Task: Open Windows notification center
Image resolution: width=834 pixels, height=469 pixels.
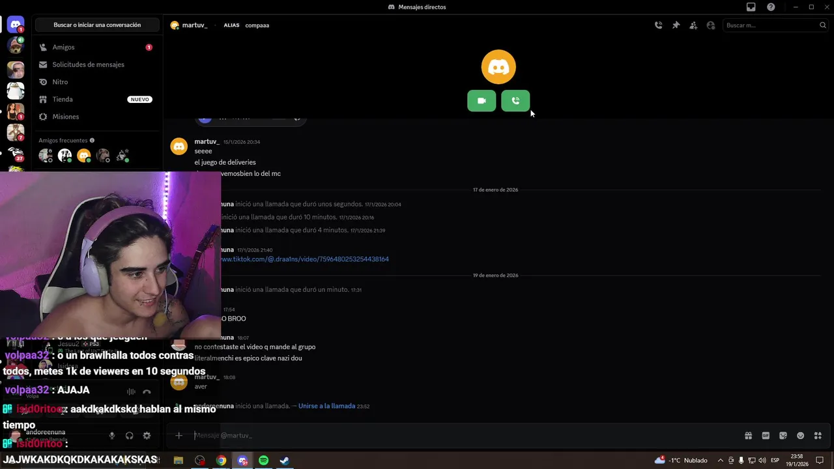Action: point(820,461)
